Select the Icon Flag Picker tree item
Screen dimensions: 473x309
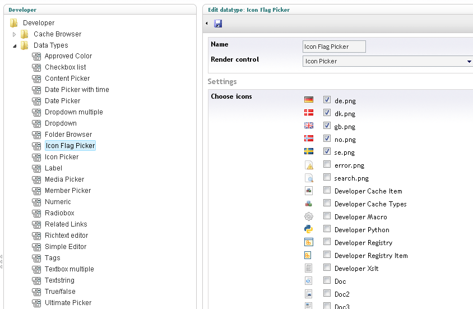[70, 146]
